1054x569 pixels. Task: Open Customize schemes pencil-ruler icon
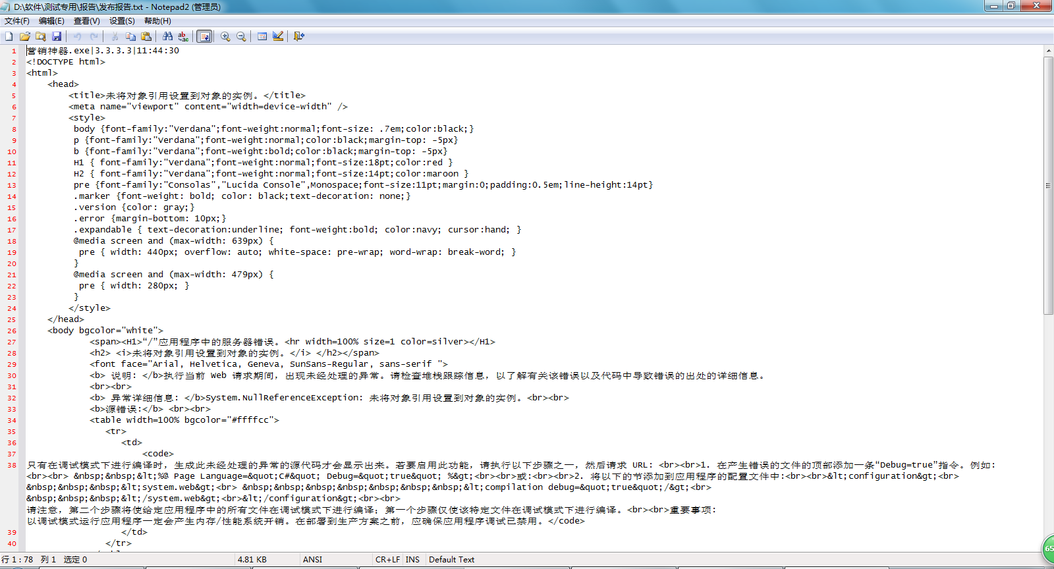tap(278, 36)
